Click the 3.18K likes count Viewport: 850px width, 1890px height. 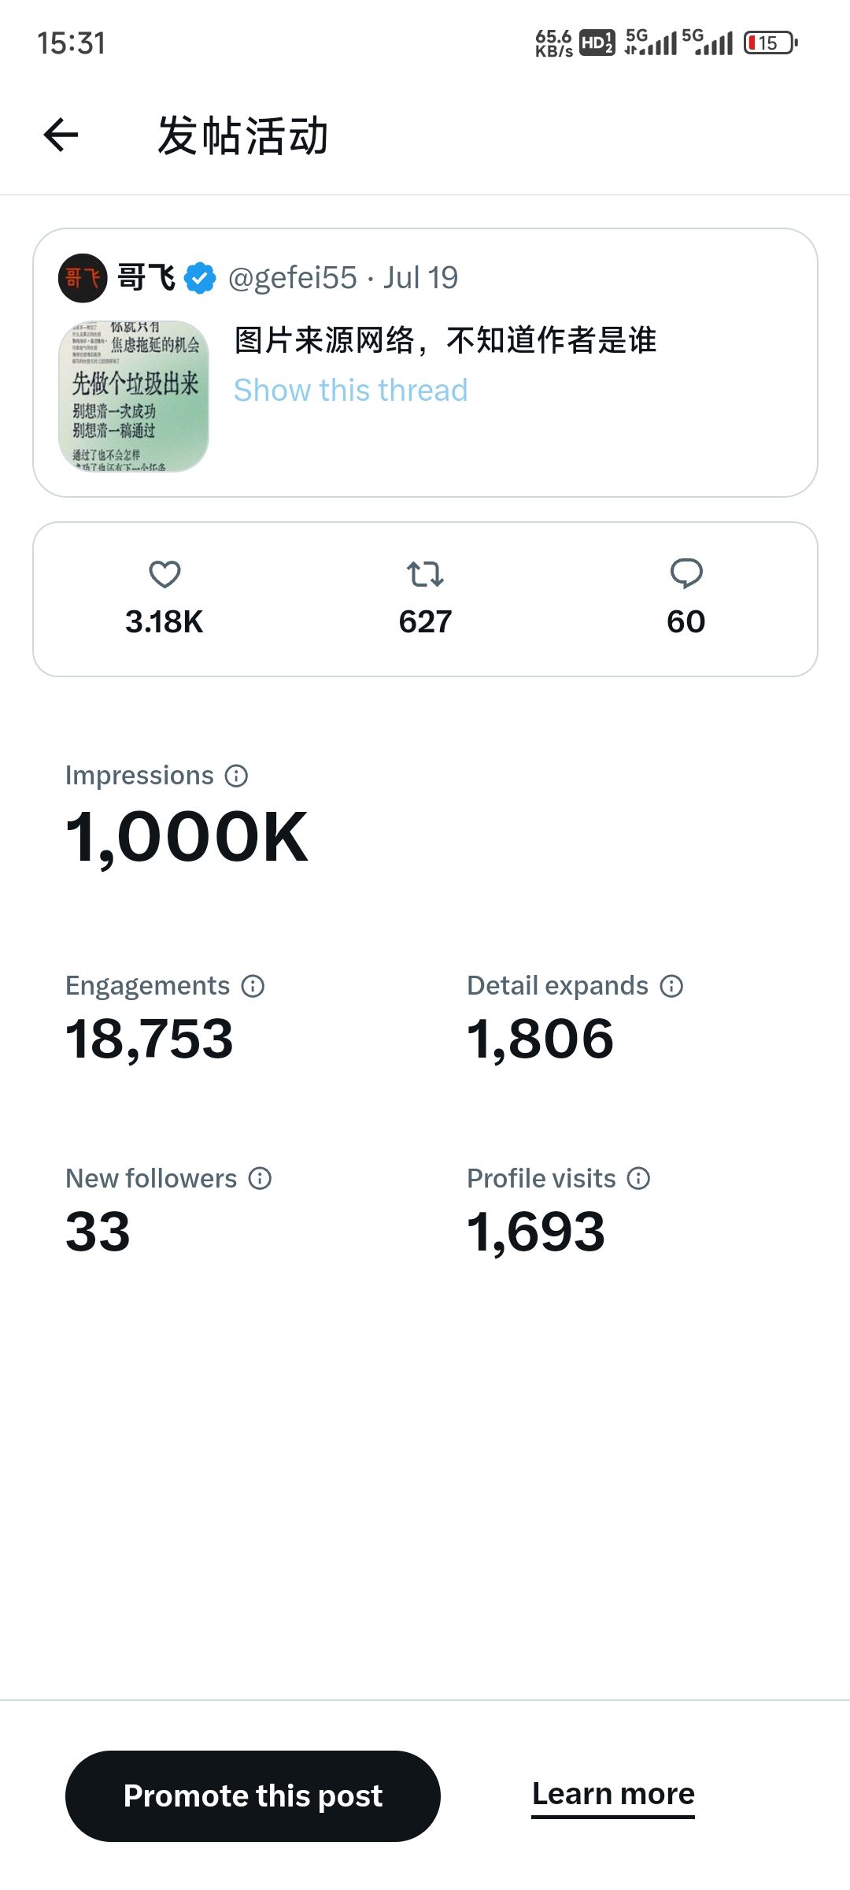click(164, 622)
